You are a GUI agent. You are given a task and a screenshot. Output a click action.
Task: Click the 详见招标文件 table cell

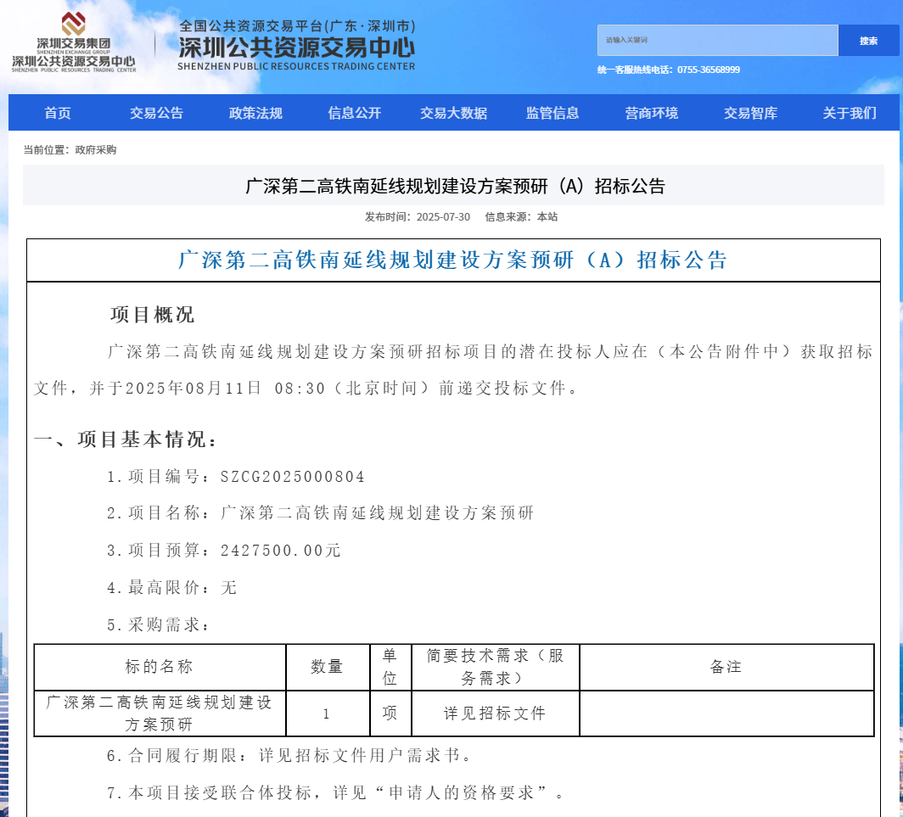point(495,713)
